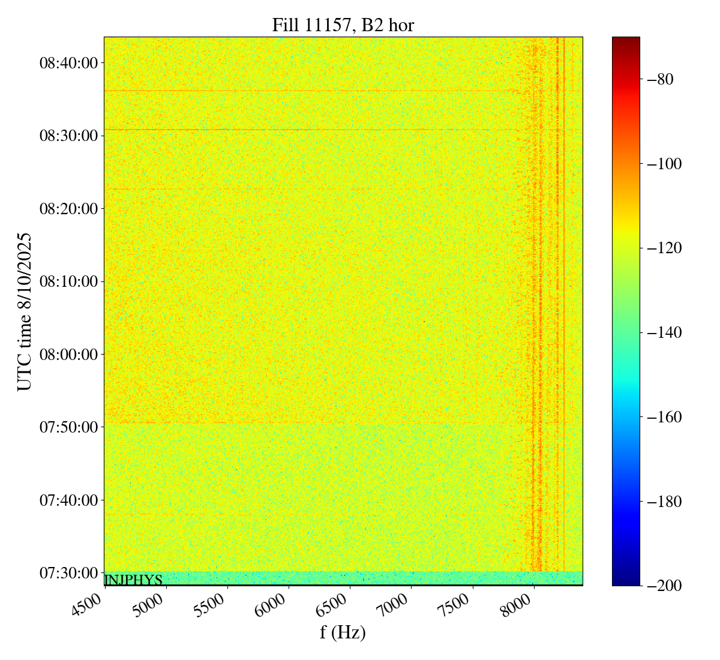Click the 'f (Hz)' x-axis label
Viewport: 720px width, 660px height.
coord(343,632)
